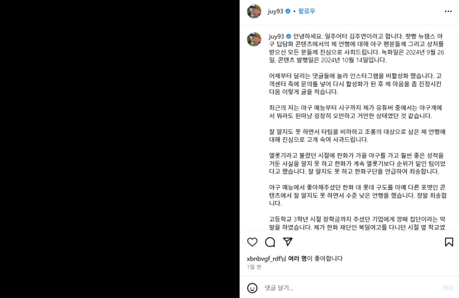Click the 팔로우 follow button
Screen dimensions: 459x298
[x=306, y=11]
